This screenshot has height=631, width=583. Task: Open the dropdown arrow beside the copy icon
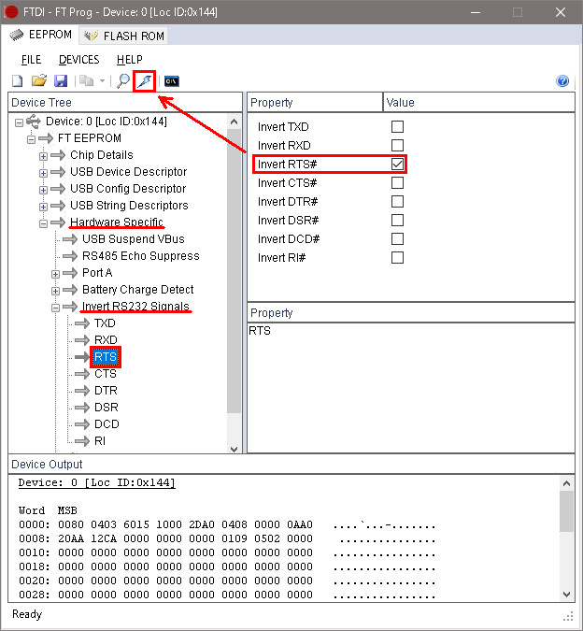coord(102,81)
